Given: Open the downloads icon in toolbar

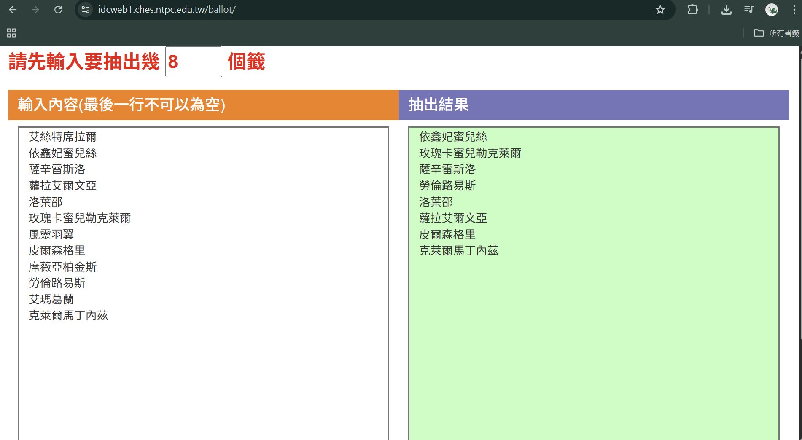Looking at the screenshot, I should 726,10.
